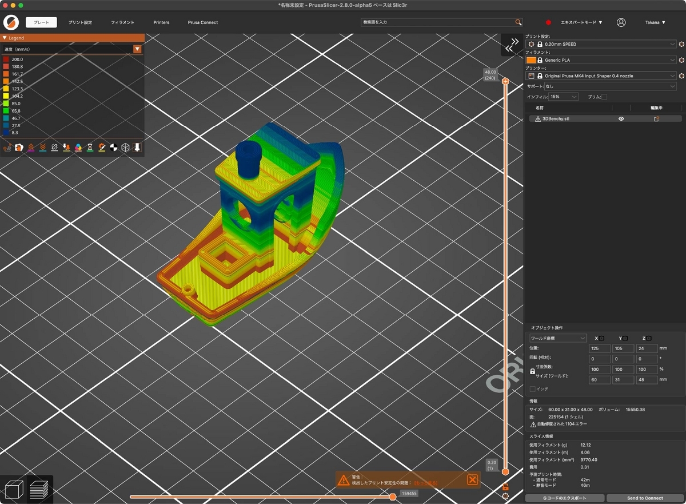This screenshot has height=504, width=686.
Task: Reset Z axis icon in object manipulation
Action: click(x=649, y=338)
